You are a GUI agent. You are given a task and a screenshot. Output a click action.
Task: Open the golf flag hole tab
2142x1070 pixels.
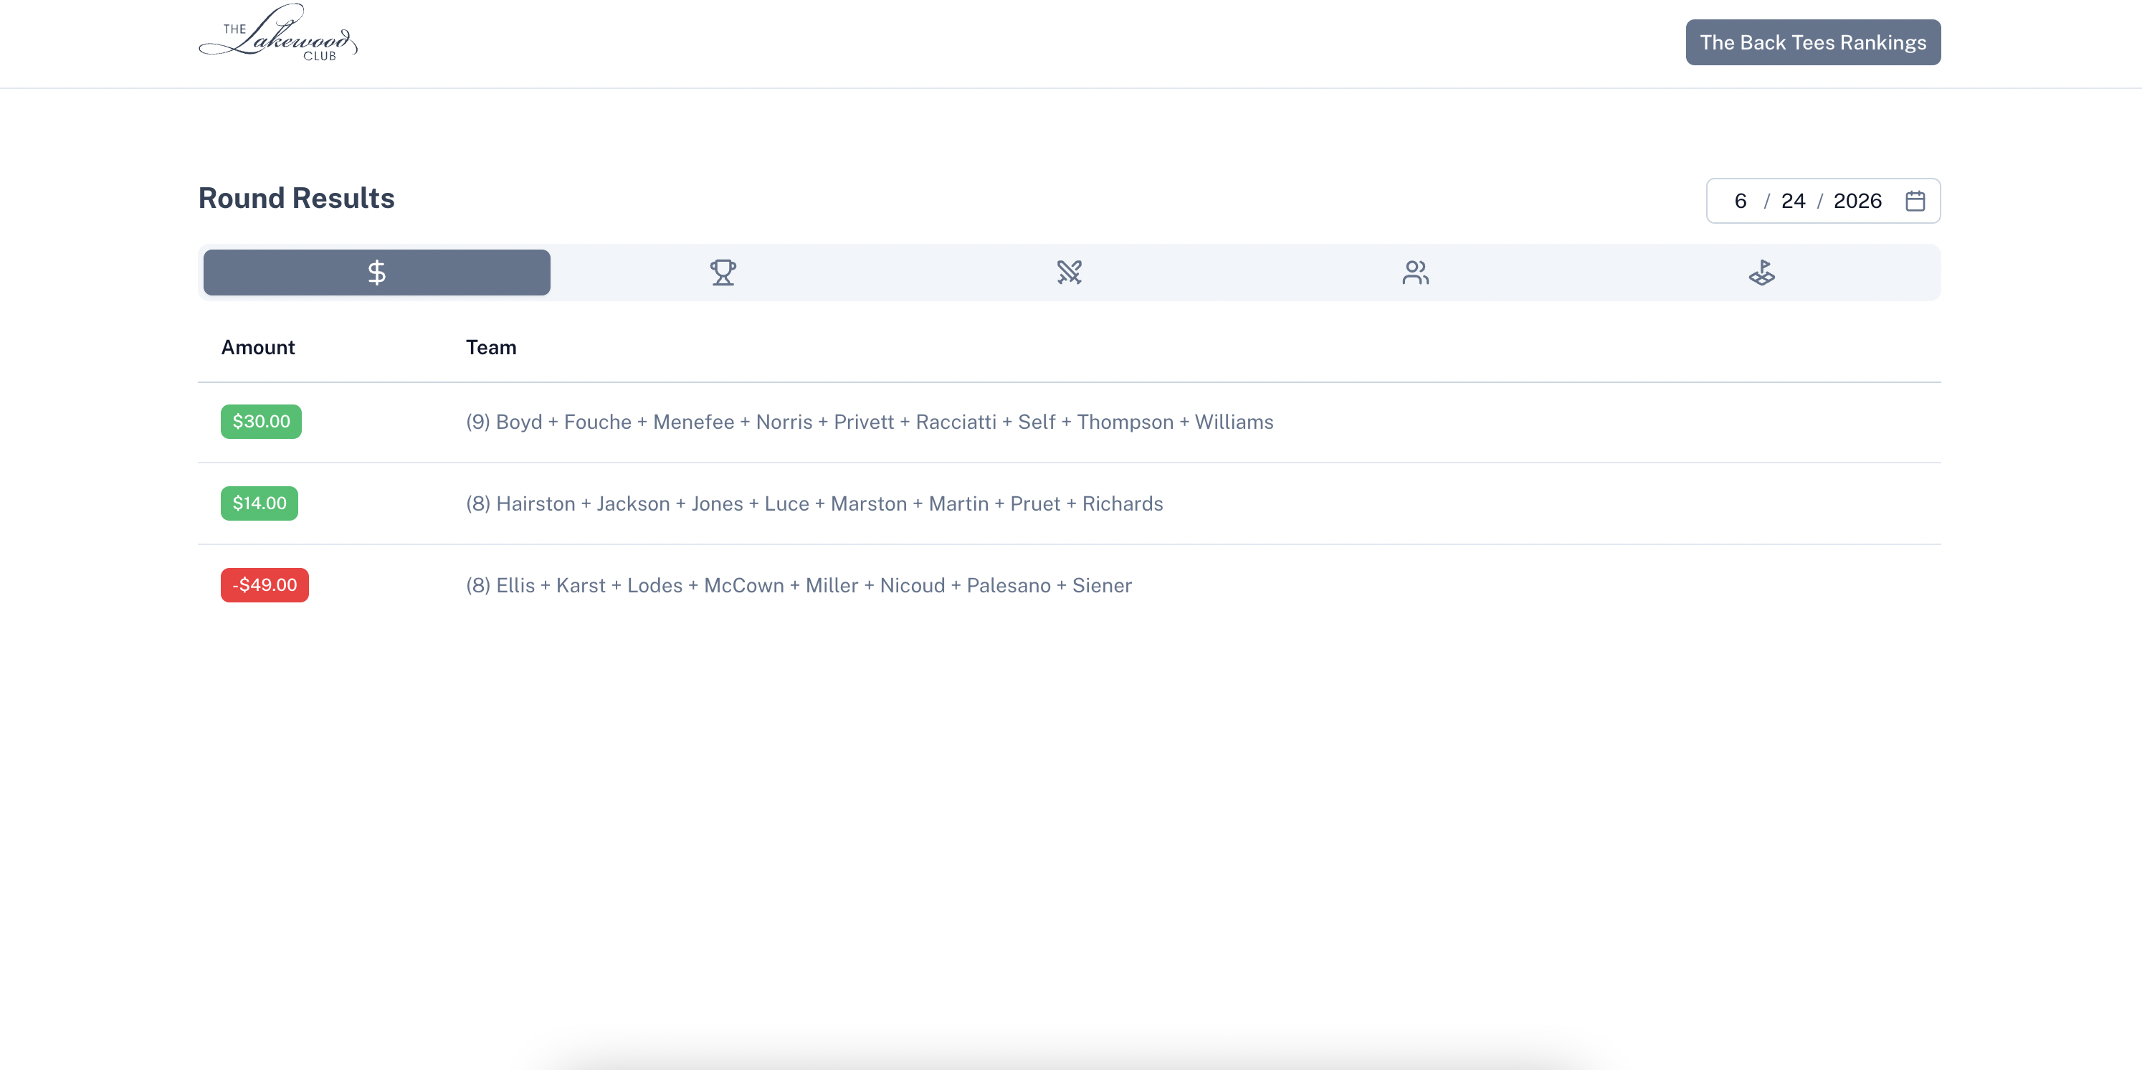point(1761,272)
